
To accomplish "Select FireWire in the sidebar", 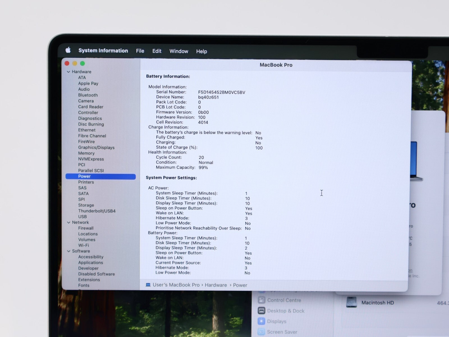I will tap(86, 142).
